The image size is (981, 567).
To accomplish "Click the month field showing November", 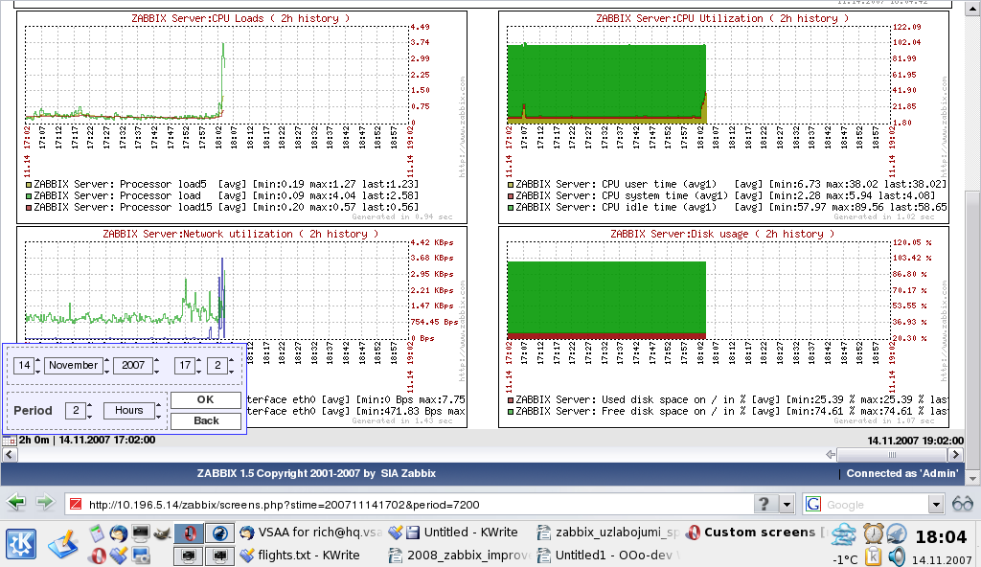I will (x=73, y=366).
